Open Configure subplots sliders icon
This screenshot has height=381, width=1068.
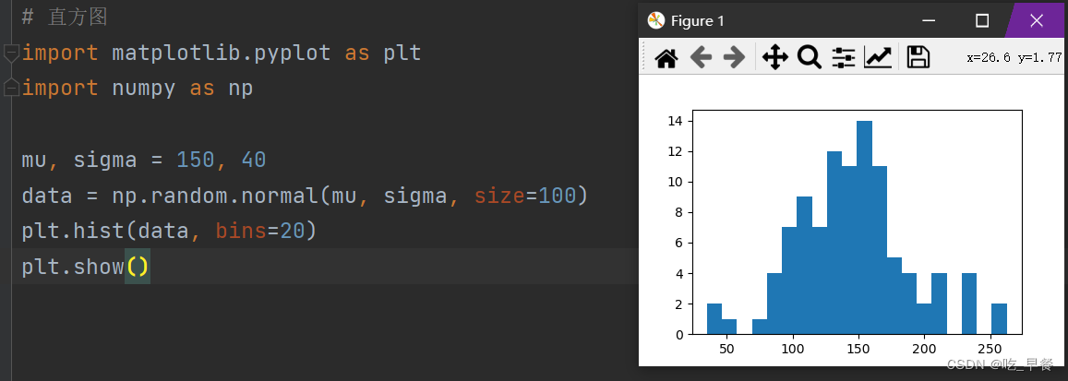[x=843, y=58]
